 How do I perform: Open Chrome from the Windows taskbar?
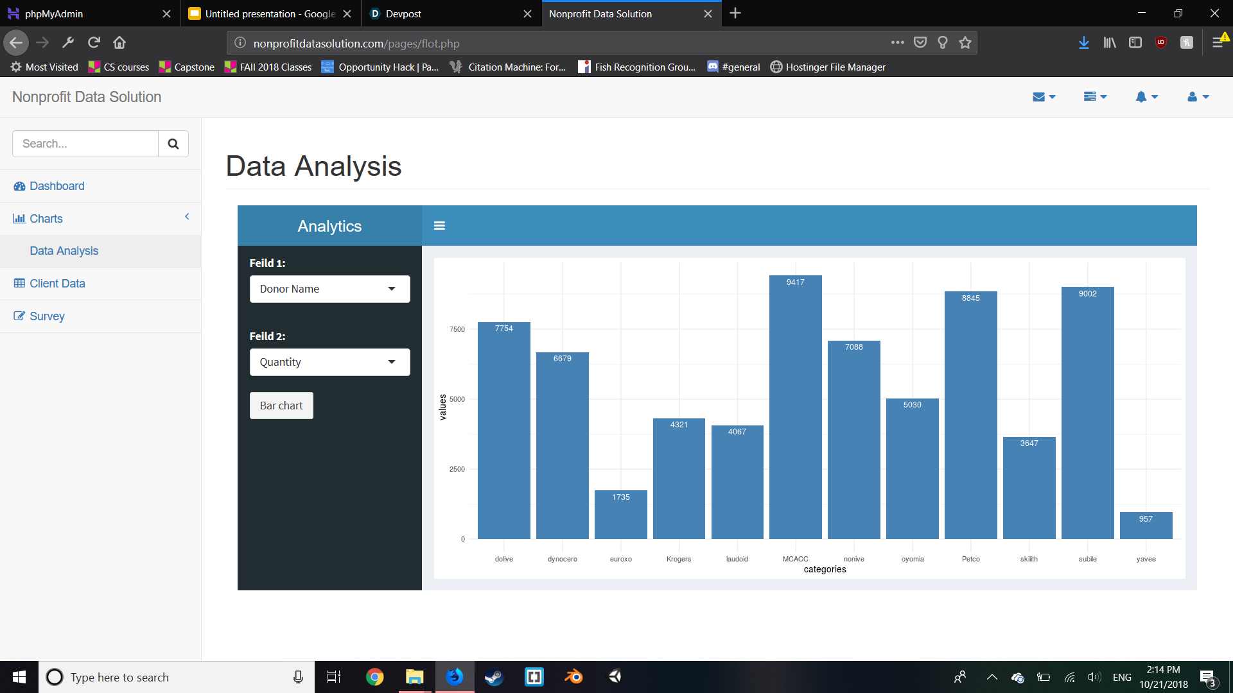coord(374,677)
